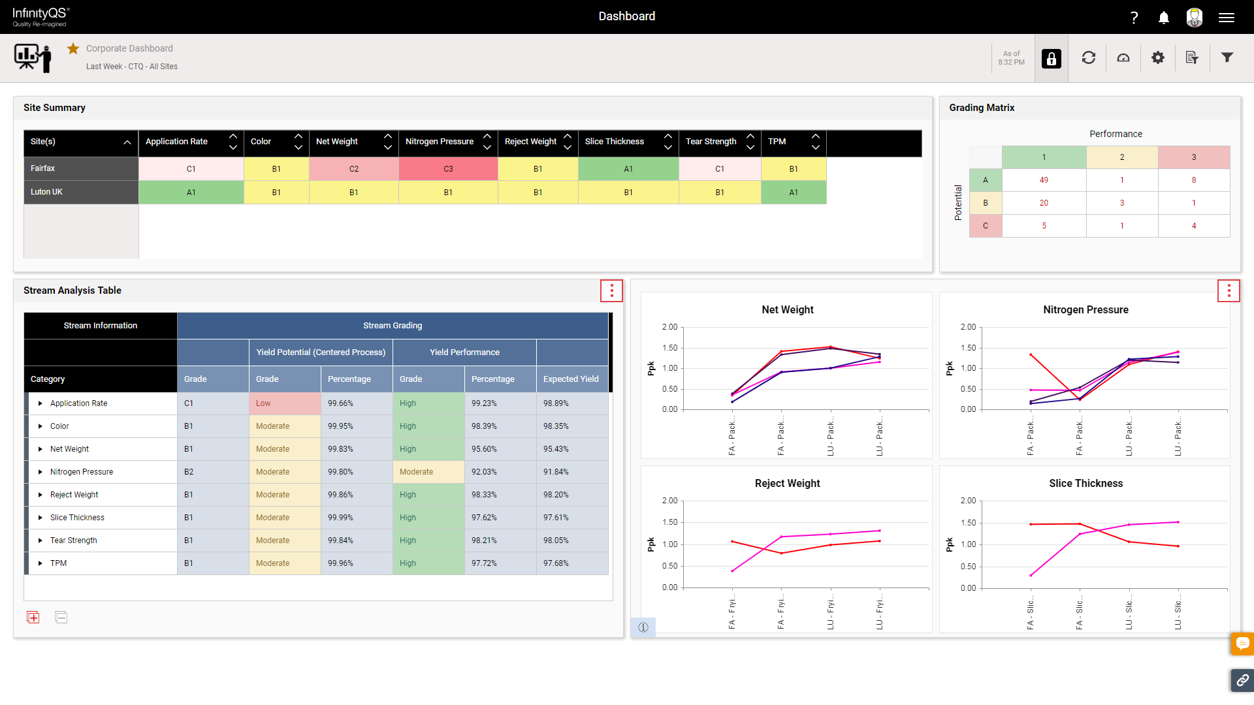The image size is (1254, 705).
Task: Expand all rows with the plus icon
Action: [x=33, y=618]
